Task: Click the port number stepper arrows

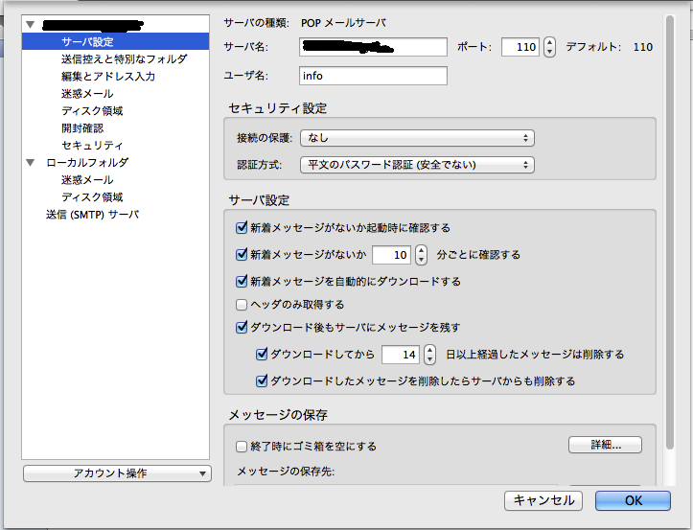Action: click(549, 47)
